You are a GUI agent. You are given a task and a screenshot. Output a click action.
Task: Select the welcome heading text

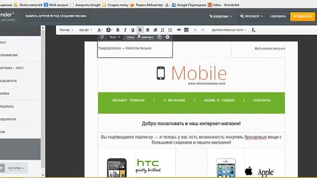[191, 124]
